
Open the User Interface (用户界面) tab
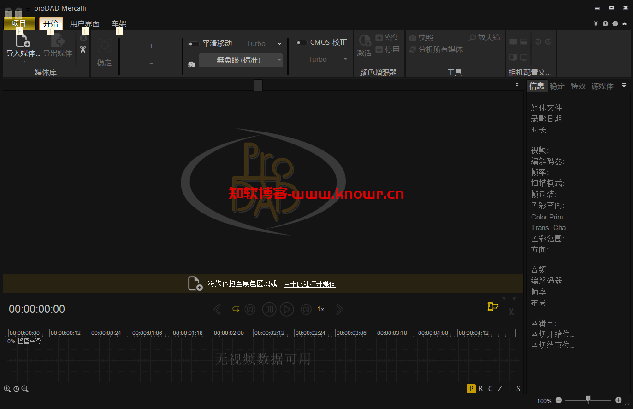(x=85, y=24)
